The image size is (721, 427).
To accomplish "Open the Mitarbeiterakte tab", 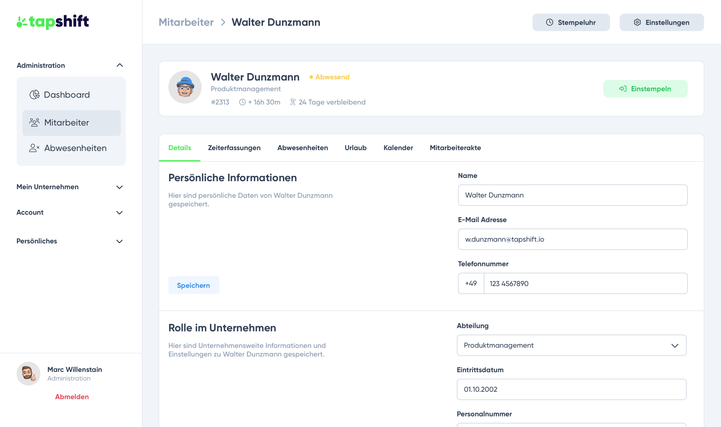I will click(455, 148).
